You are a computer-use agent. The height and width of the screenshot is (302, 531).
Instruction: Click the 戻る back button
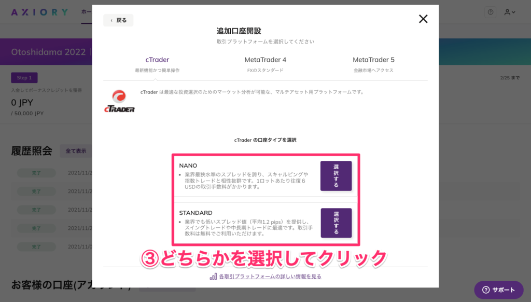tap(118, 20)
